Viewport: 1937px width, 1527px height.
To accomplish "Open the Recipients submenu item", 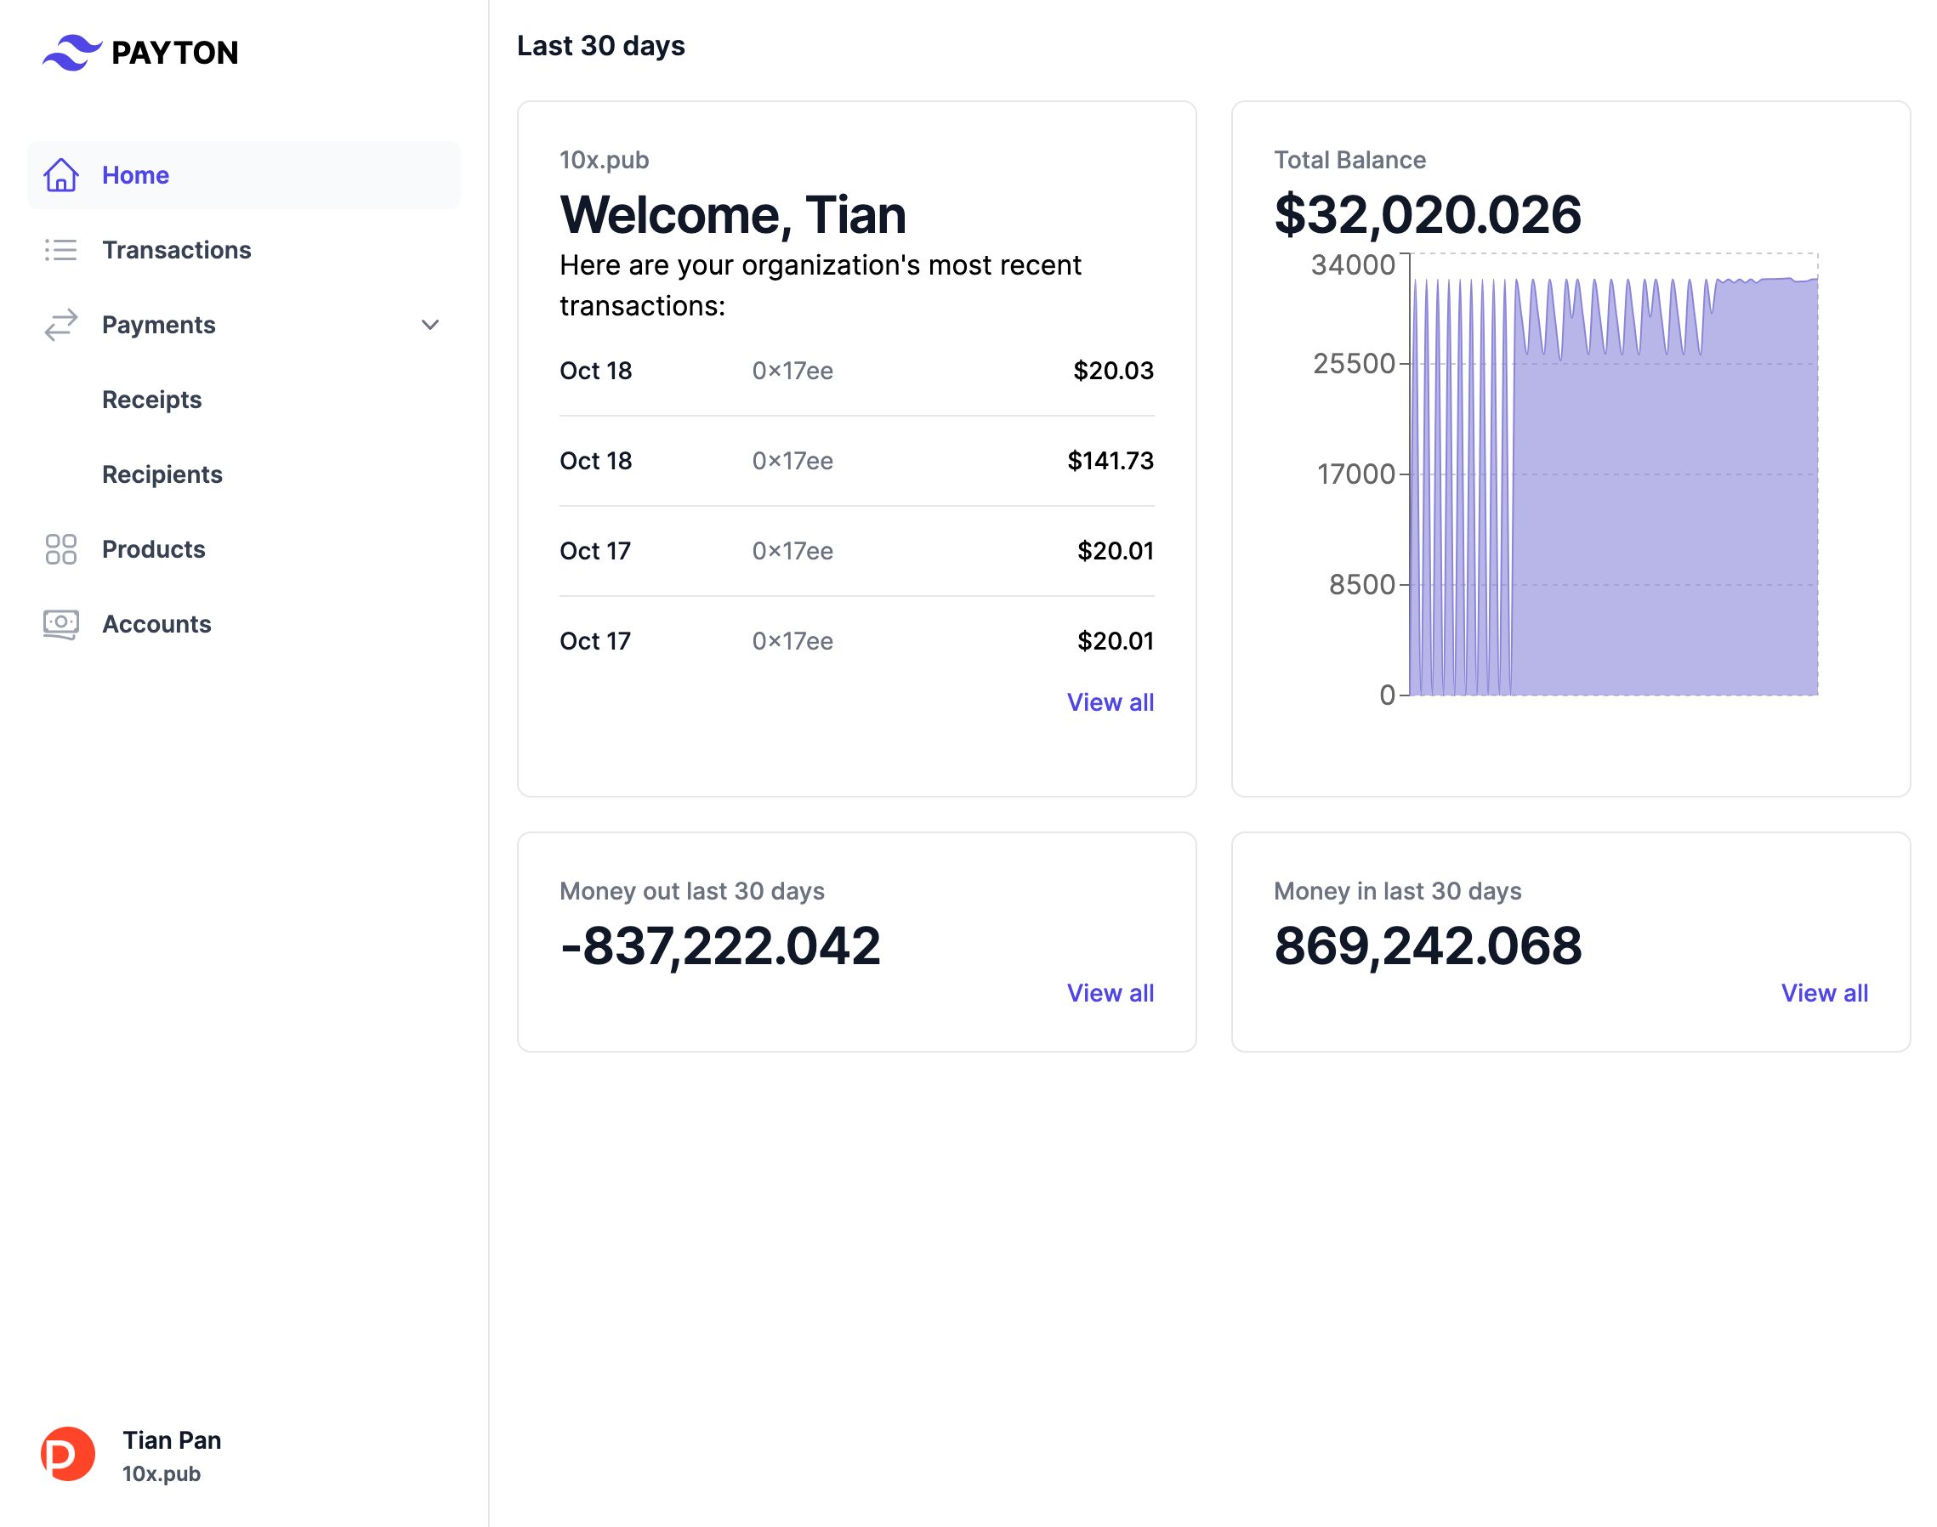I will pos(162,474).
